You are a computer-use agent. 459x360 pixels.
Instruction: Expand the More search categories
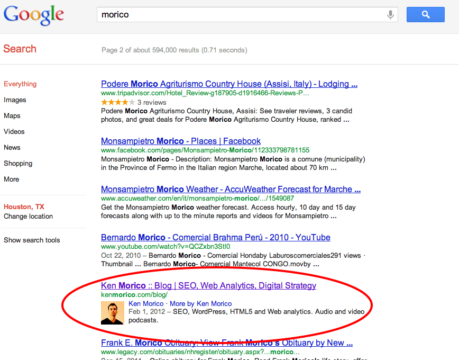tap(12, 179)
